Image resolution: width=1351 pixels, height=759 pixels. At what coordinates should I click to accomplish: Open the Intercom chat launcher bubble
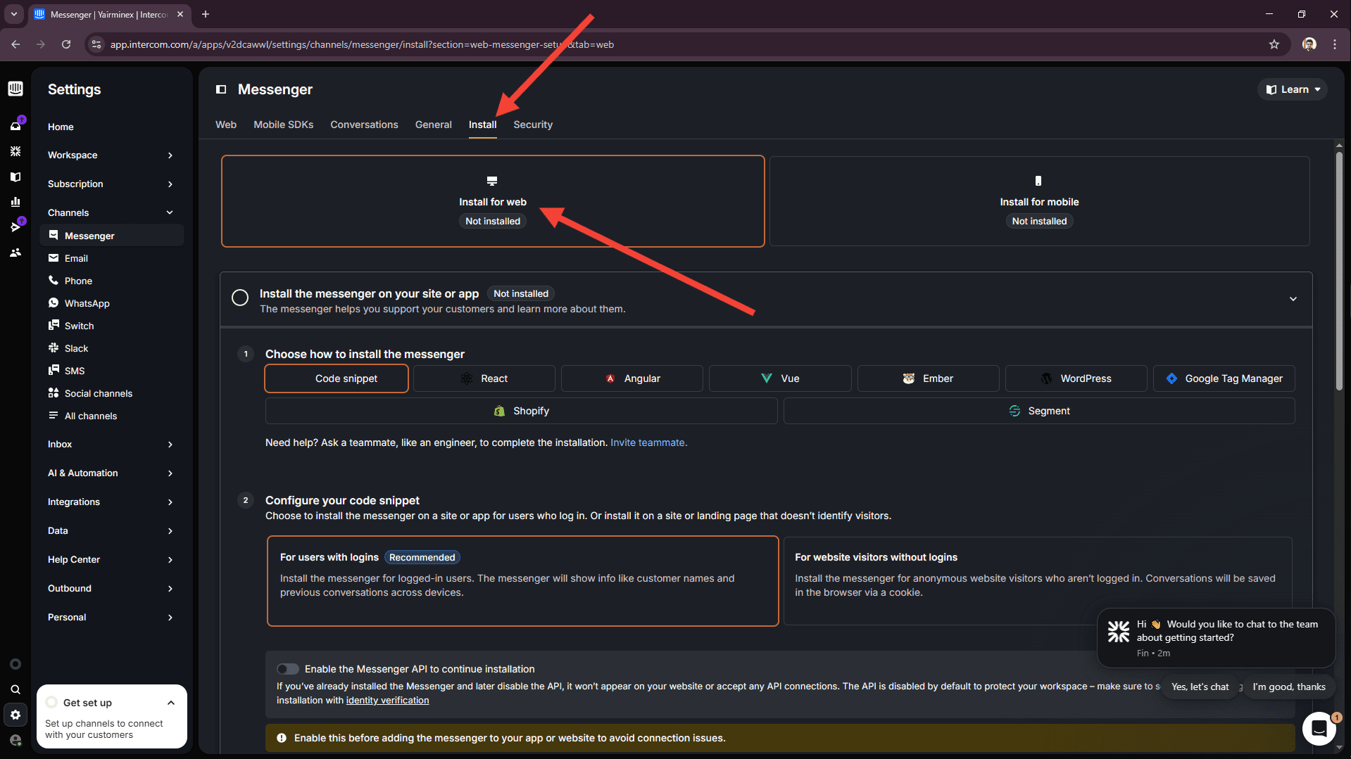tap(1319, 729)
